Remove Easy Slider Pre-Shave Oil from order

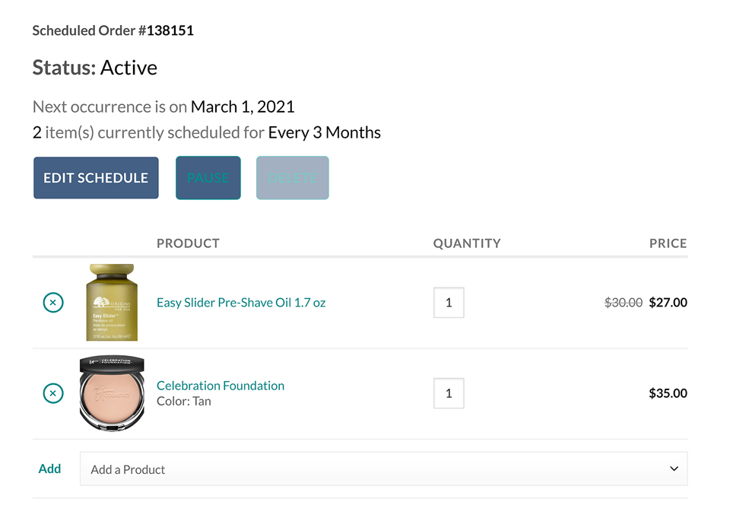coord(53,303)
